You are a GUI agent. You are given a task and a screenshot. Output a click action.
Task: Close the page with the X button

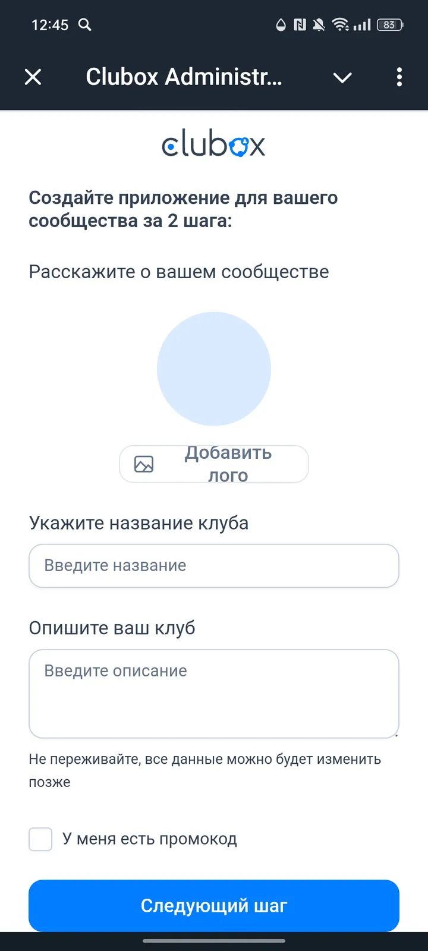coord(33,77)
